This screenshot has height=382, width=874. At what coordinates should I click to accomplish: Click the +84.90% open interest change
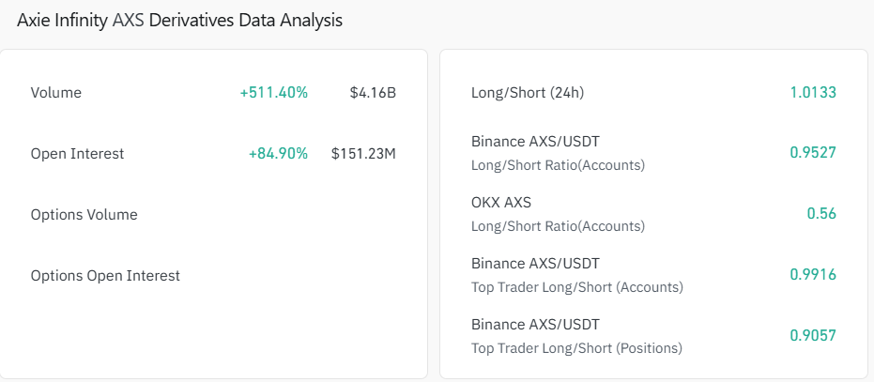click(278, 154)
